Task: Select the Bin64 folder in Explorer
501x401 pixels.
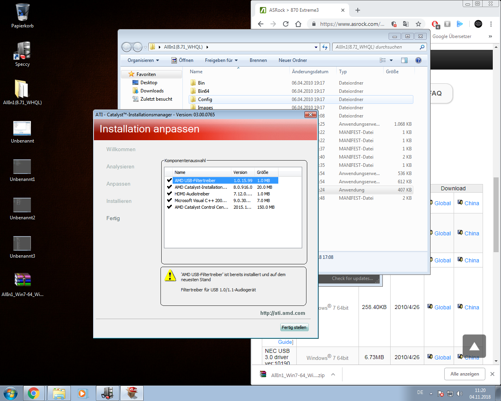Action: point(204,91)
